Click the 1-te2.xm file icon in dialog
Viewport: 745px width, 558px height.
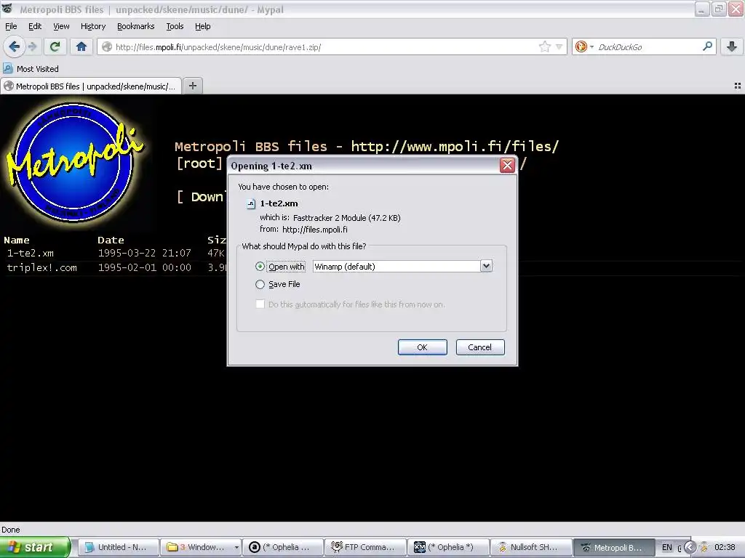click(x=251, y=204)
